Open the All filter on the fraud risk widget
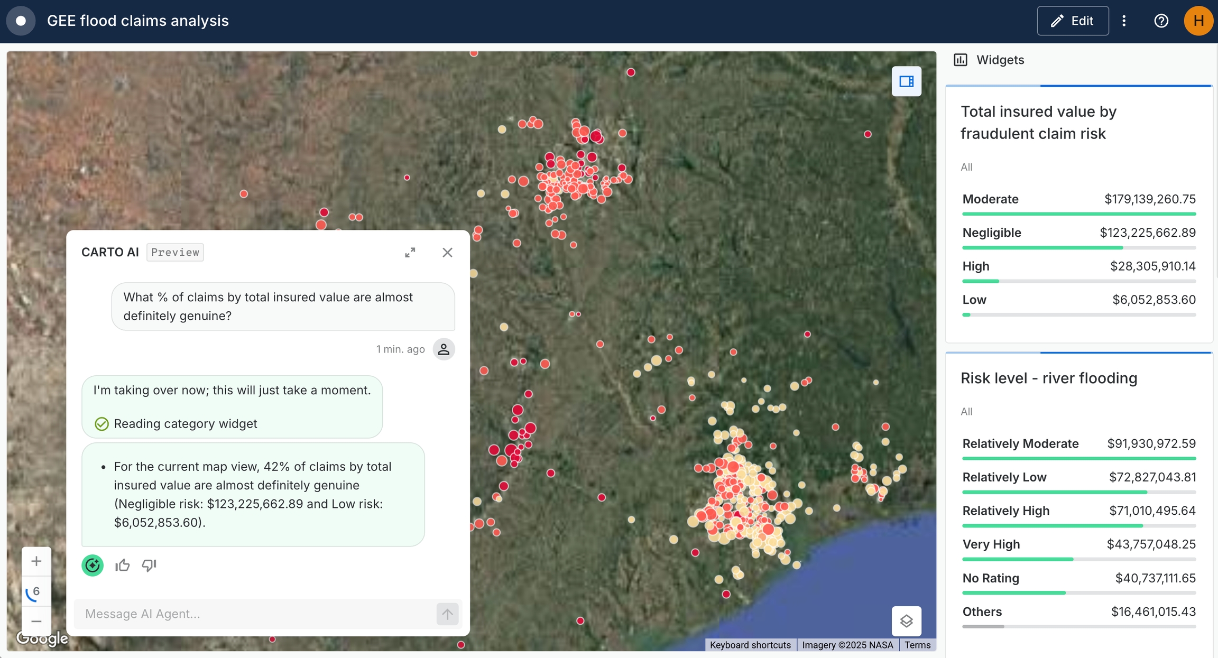This screenshot has height=658, width=1218. click(x=966, y=167)
